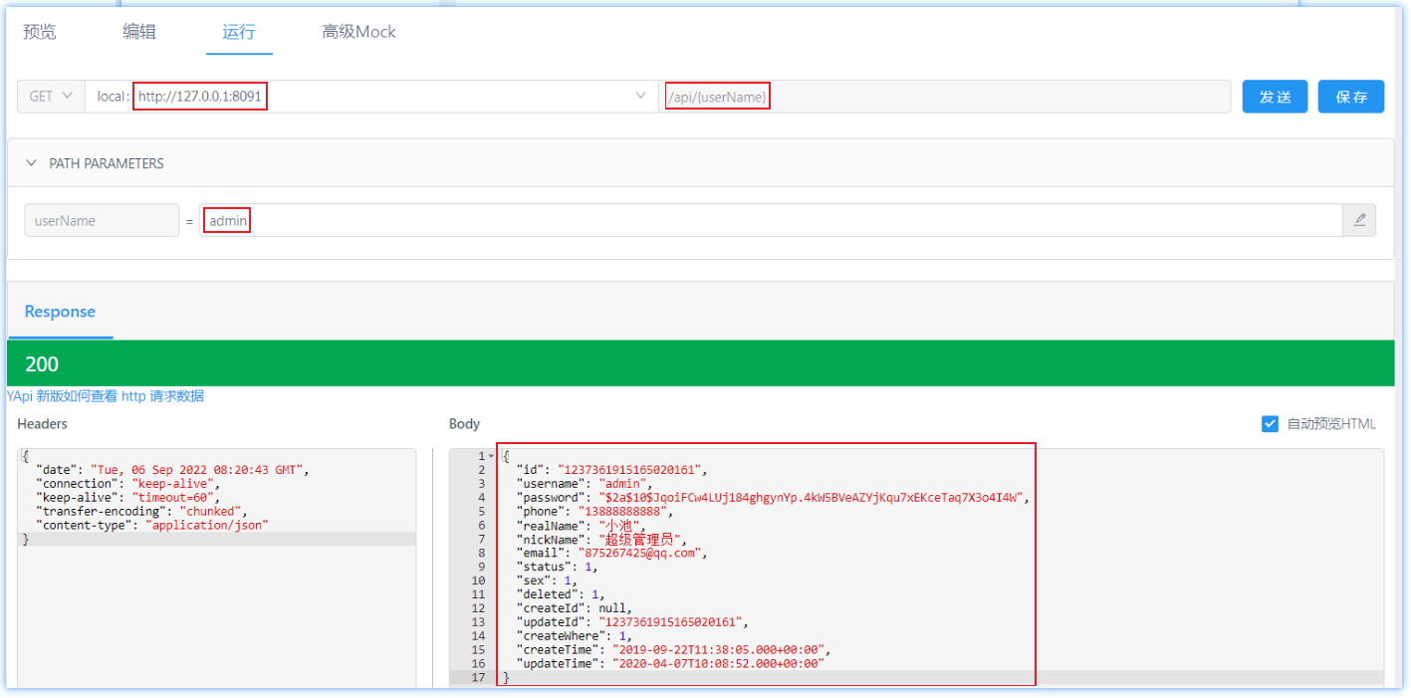The height and width of the screenshot is (698, 1411).
Task: Fold the JSON body at line 1 arrow
Action: click(491, 456)
